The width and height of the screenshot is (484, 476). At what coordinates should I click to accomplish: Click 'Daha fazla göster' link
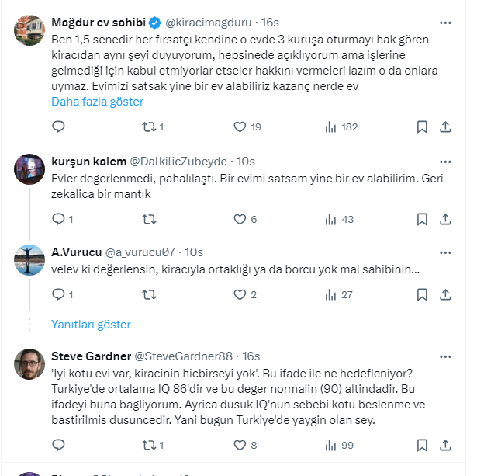click(97, 101)
